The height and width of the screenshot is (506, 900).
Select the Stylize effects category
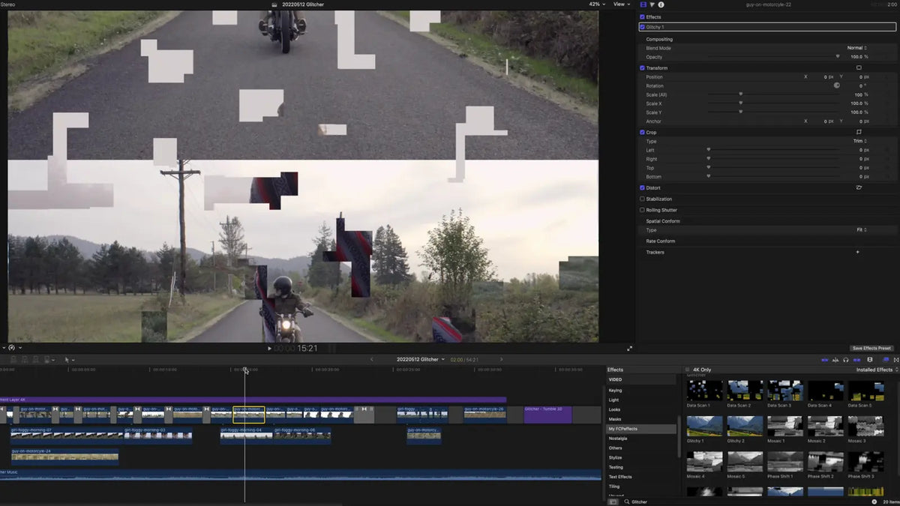(x=615, y=457)
